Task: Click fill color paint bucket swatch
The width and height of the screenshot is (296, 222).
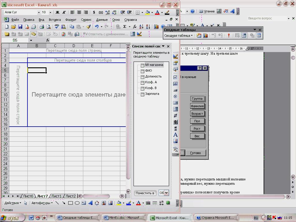Action: [x=148, y=12]
